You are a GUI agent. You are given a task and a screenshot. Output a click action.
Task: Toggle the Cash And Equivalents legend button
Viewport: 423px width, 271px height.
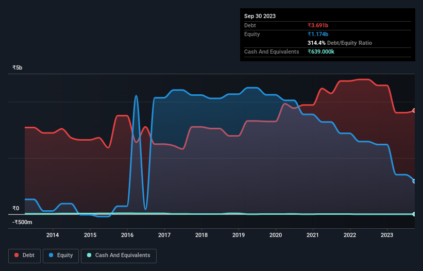point(119,256)
